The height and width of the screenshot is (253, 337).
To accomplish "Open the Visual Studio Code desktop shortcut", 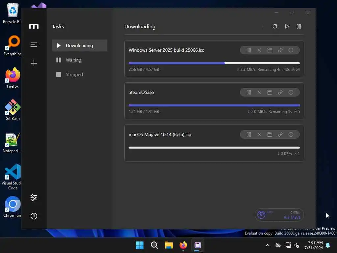I will coord(13,177).
